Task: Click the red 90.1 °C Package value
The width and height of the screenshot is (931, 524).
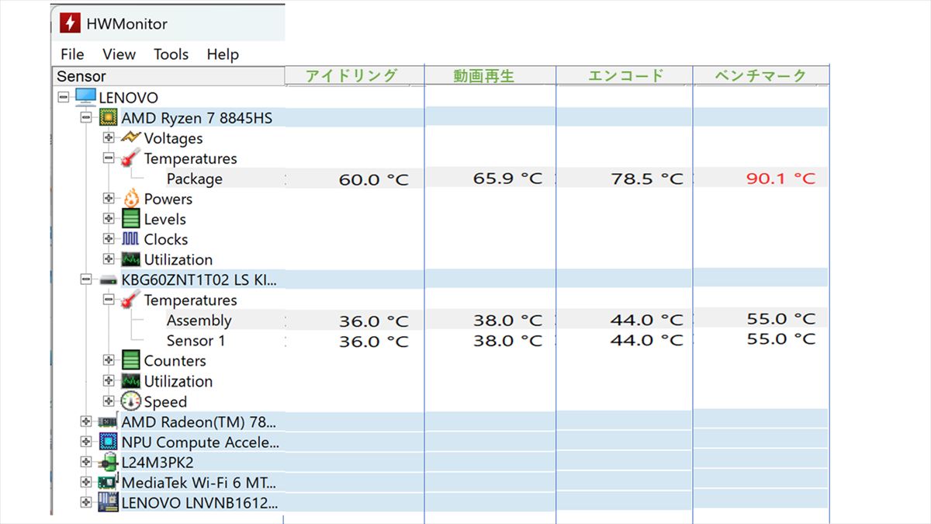Action: coord(781,178)
